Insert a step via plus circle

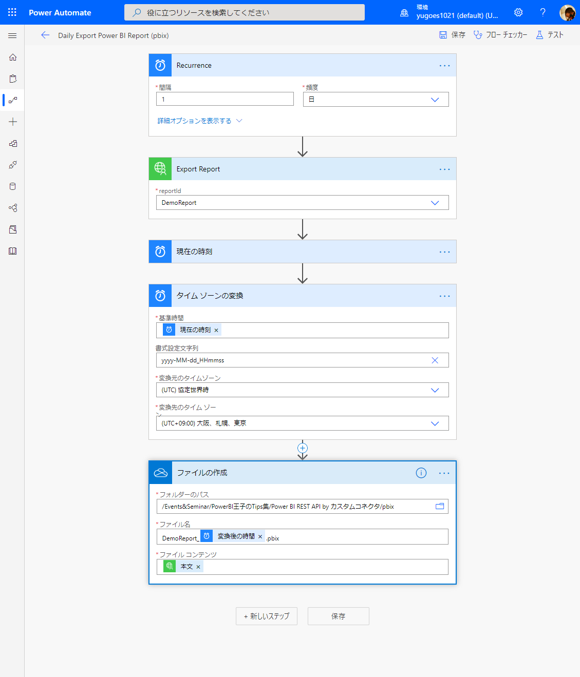pos(303,448)
